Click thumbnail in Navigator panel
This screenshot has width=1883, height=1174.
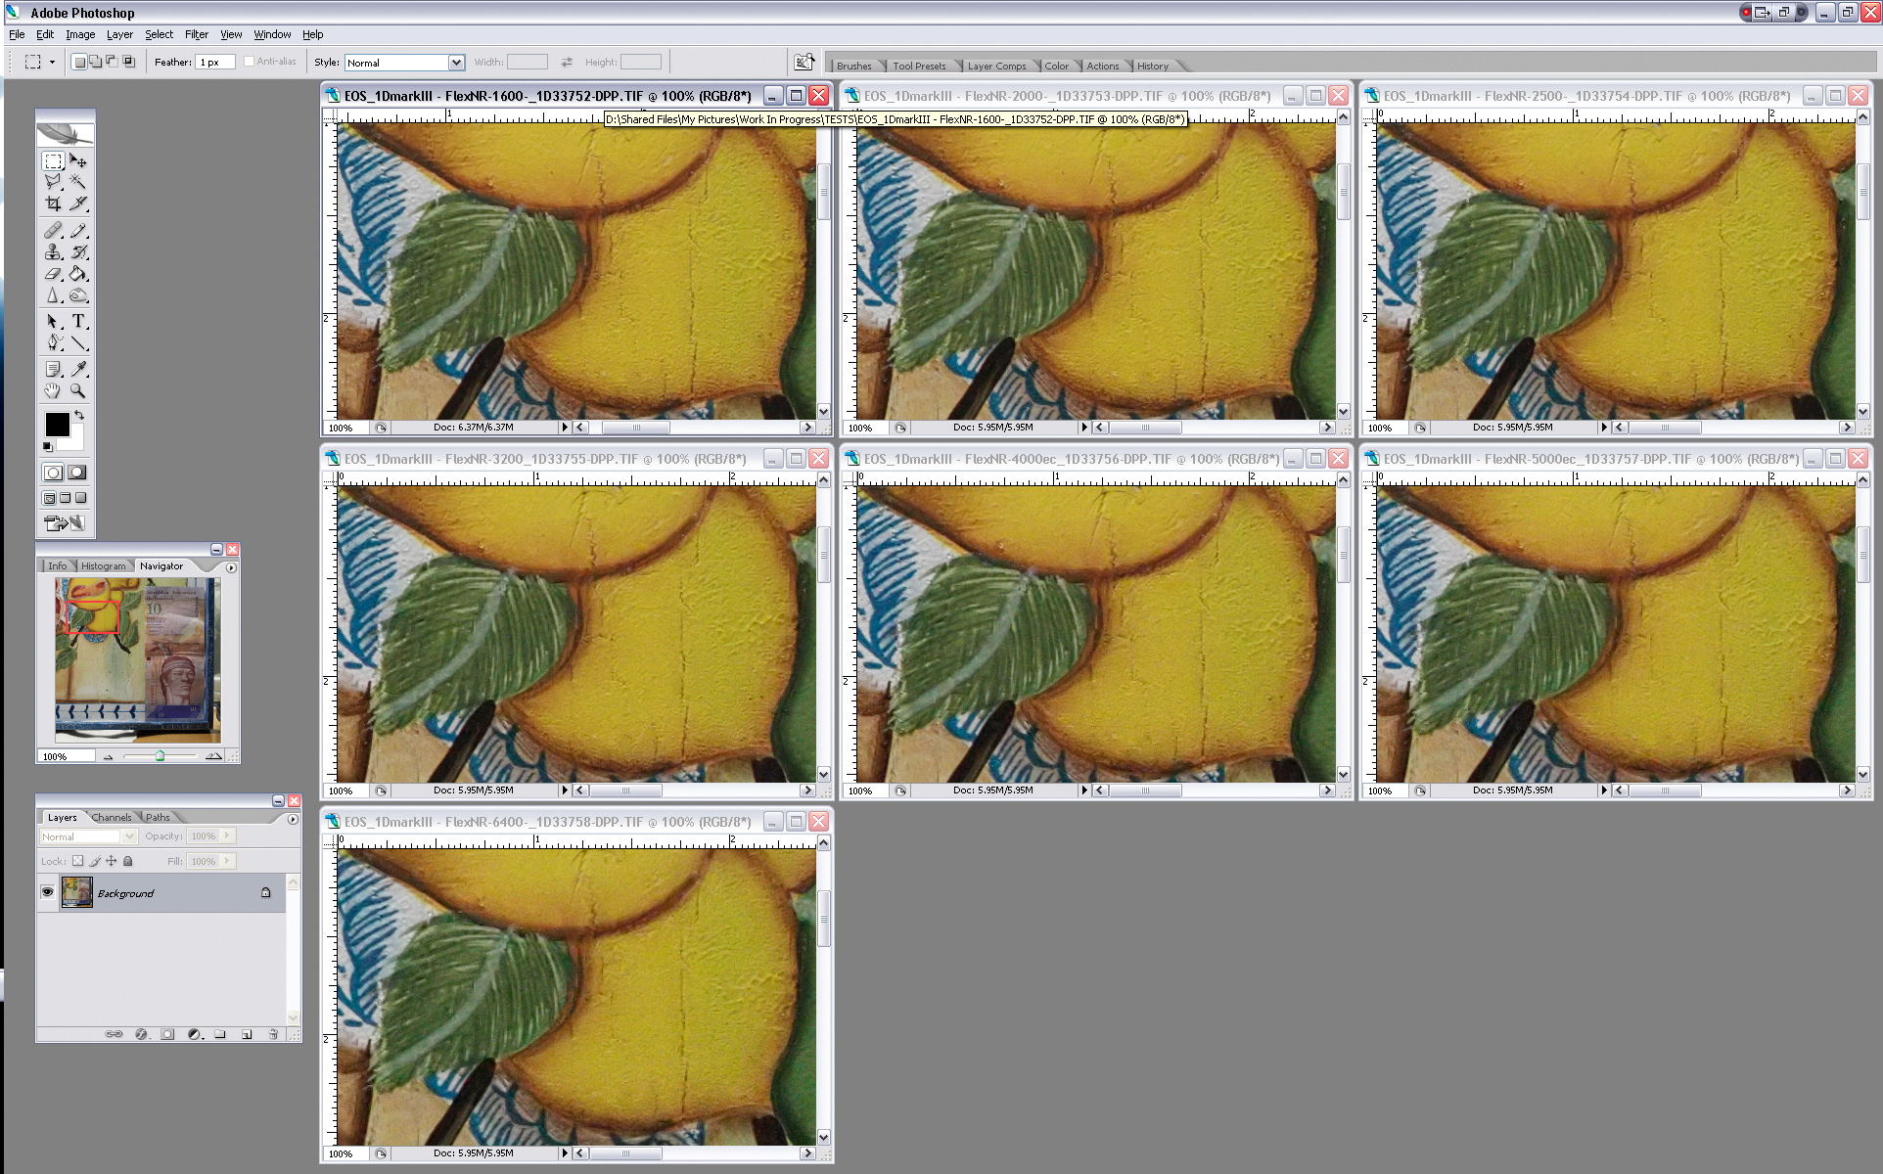(x=137, y=660)
